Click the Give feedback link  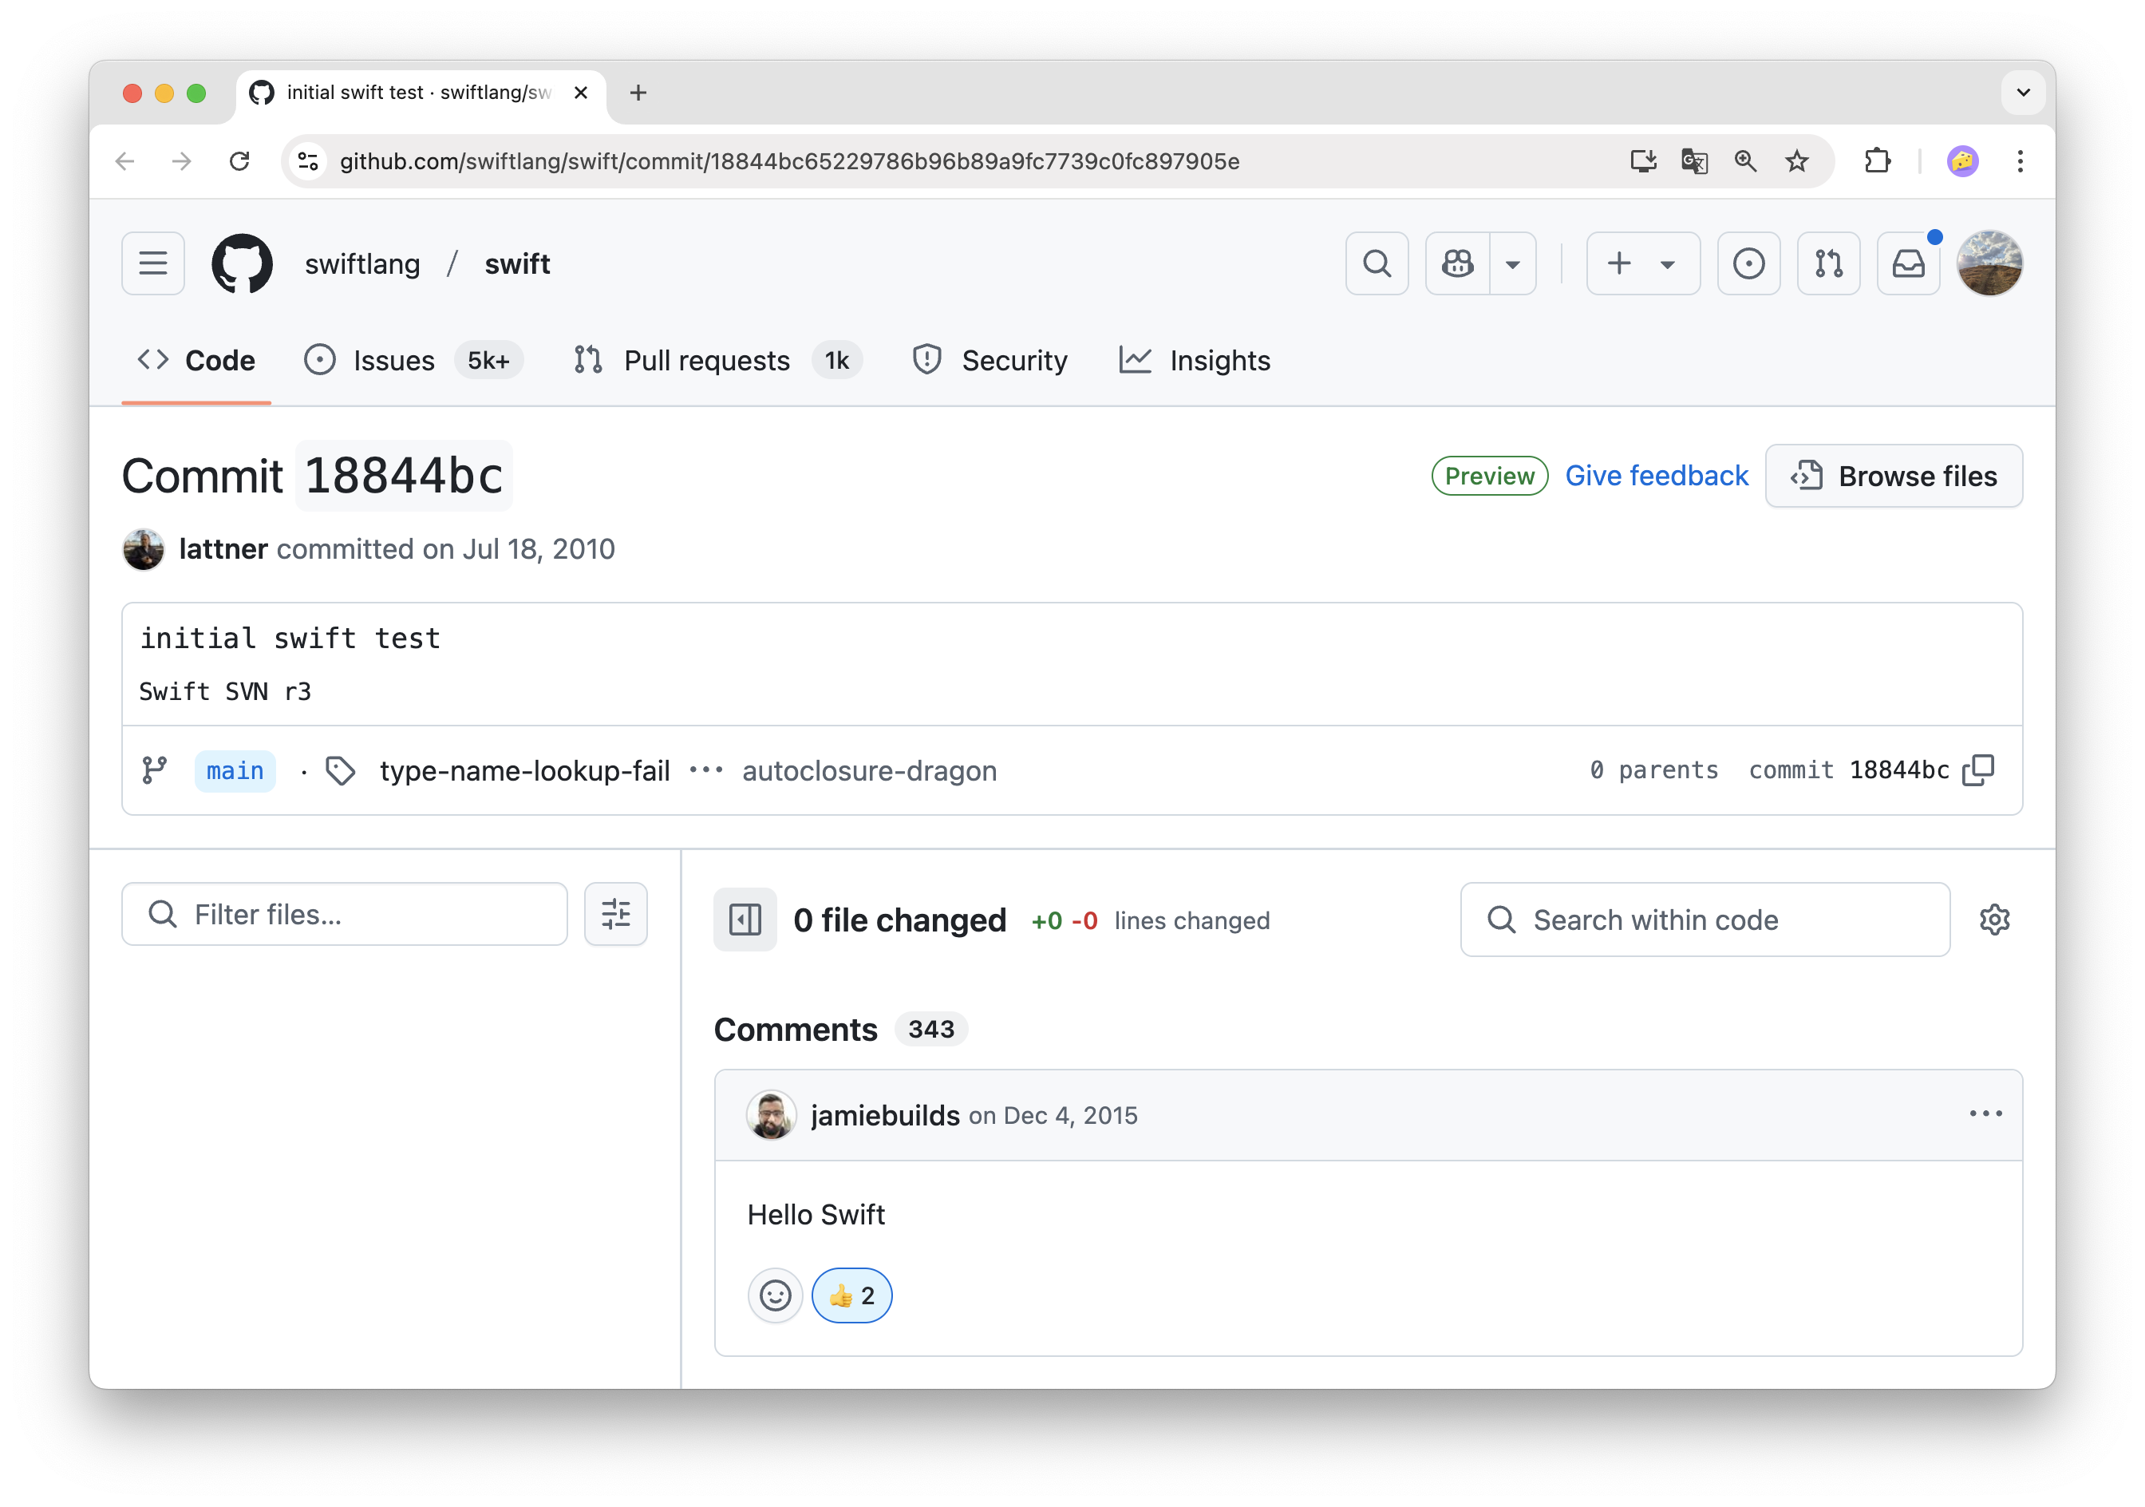pyautogui.click(x=1657, y=476)
